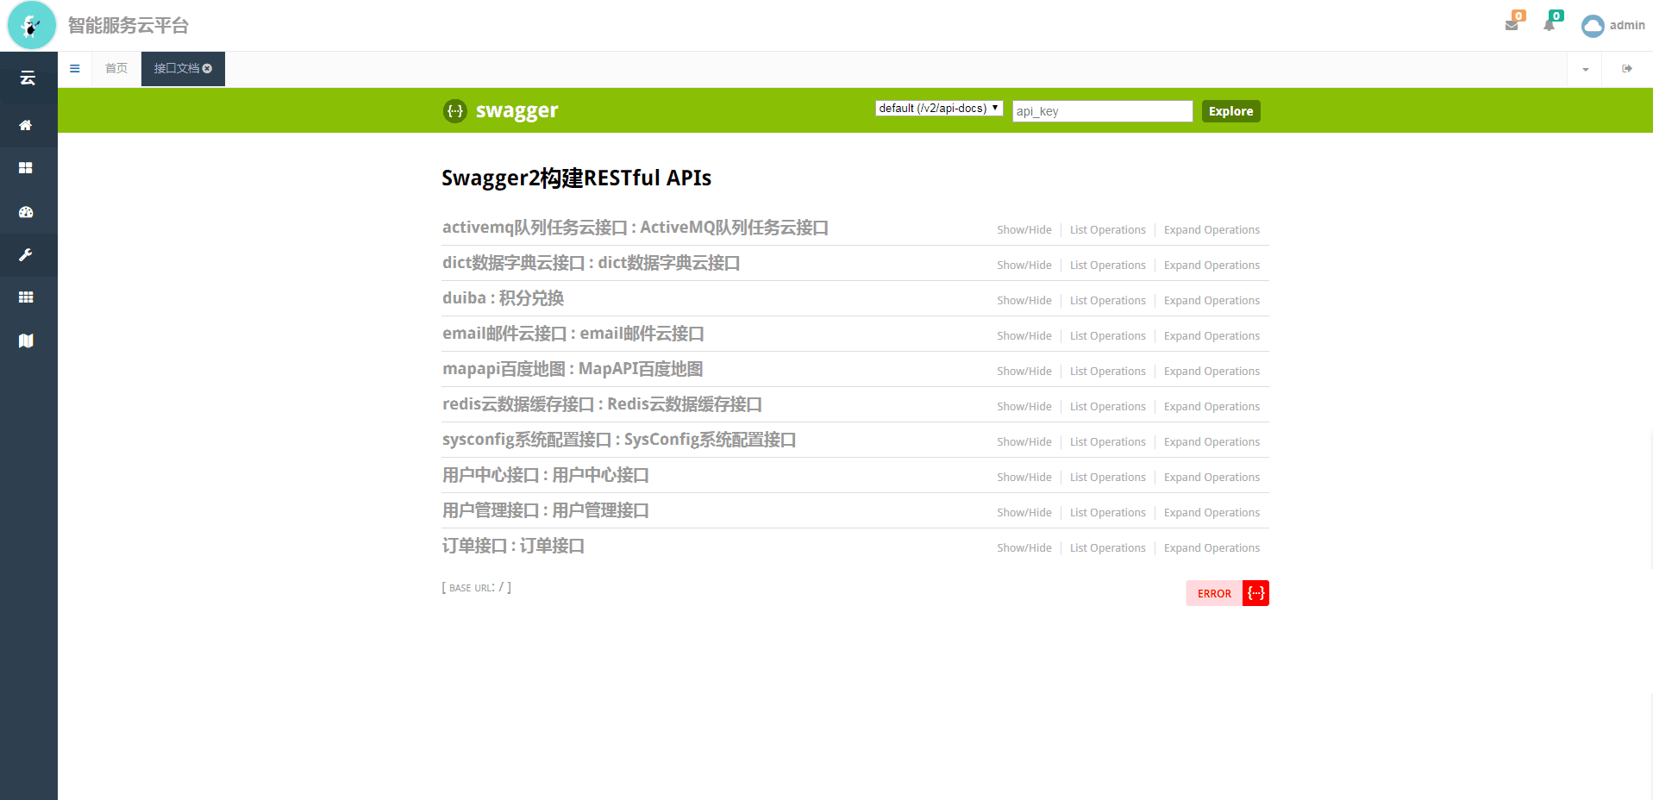
Task: Click the four-square grid sidebar icon
Action: (x=26, y=168)
